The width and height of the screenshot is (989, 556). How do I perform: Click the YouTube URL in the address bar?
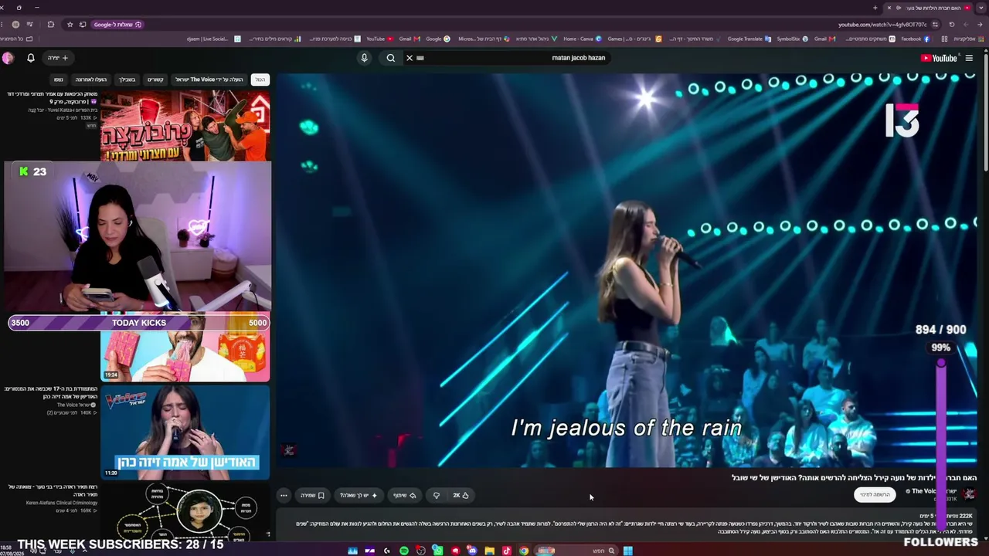(x=882, y=25)
